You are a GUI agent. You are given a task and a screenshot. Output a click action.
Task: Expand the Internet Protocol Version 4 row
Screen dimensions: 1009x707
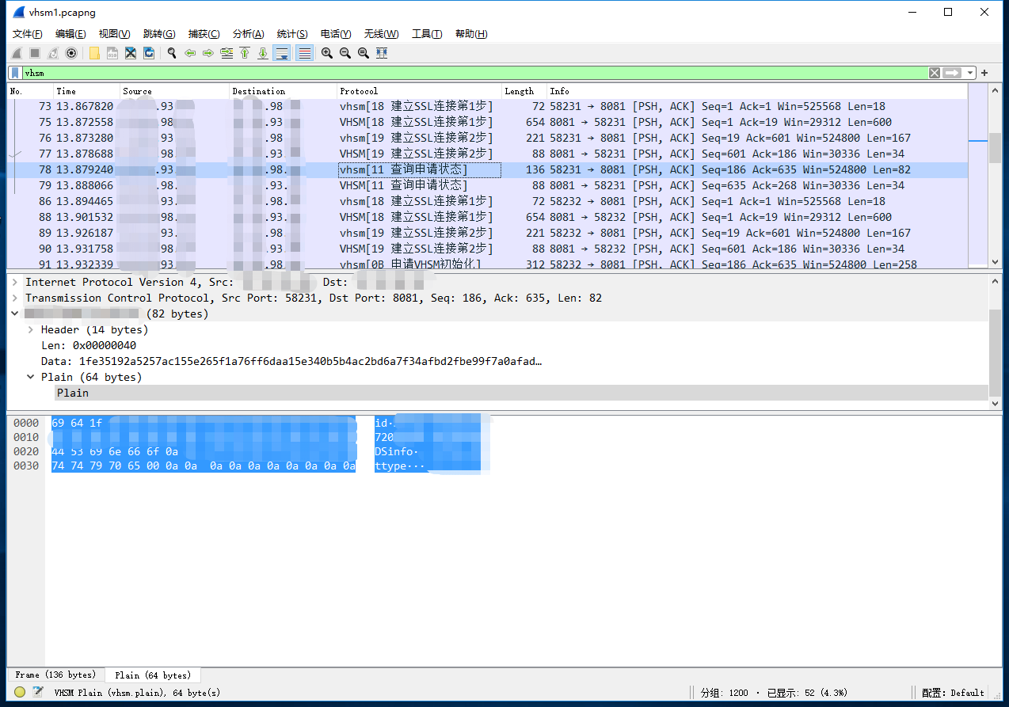pyautogui.click(x=16, y=282)
